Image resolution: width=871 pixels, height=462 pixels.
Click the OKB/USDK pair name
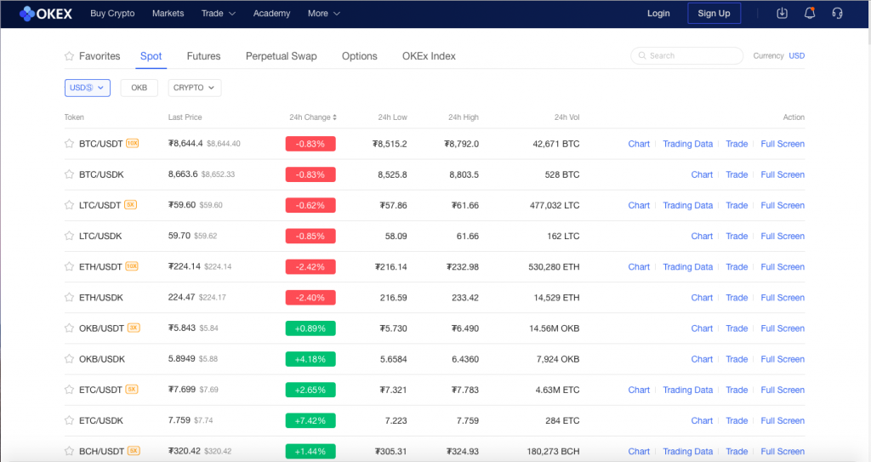(102, 359)
